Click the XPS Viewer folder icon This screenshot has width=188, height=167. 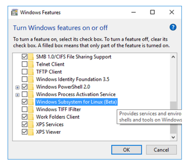(x=31, y=132)
